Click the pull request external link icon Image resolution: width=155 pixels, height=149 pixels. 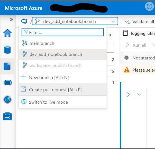click(x=23, y=89)
